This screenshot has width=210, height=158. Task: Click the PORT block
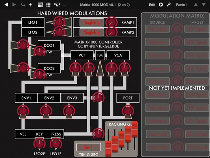coord(128,98)
